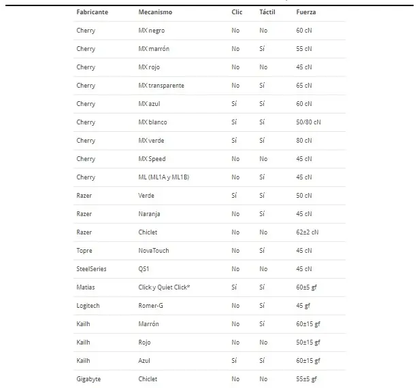Click the ML (ML1A y ML1B) cell
Image resolution: width=417 pixels, height=388 pixels.
click(x=164, y=177)
